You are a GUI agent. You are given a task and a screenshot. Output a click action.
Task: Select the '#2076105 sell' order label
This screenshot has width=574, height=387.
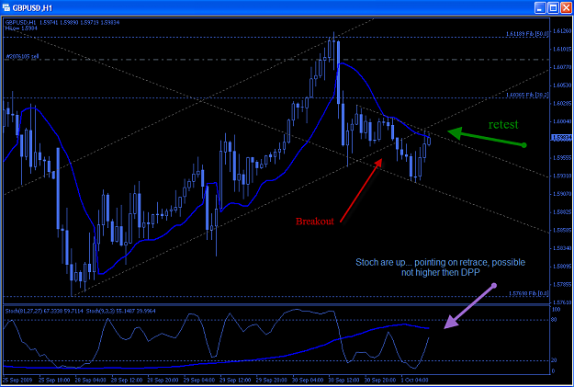tap(23, 56)
